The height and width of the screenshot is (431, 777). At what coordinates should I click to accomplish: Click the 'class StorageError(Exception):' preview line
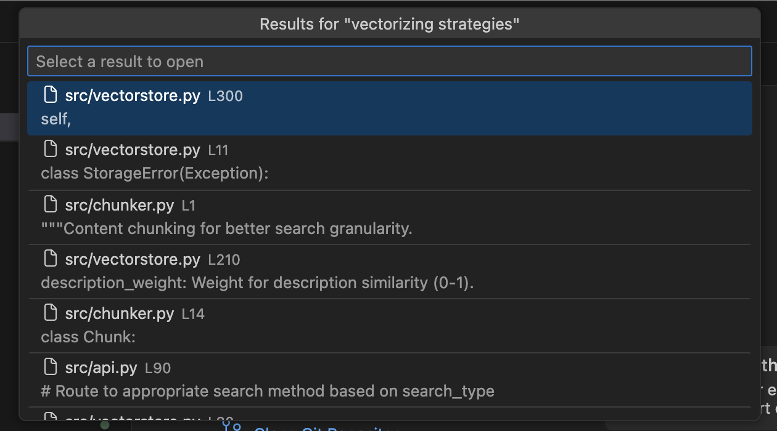(154, 173)
